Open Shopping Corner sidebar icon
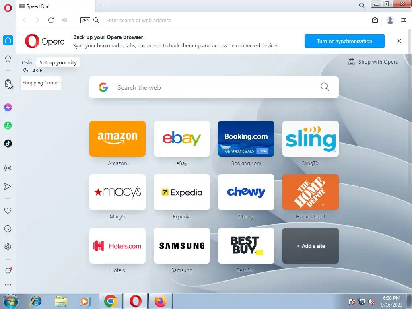 point(8,83)
